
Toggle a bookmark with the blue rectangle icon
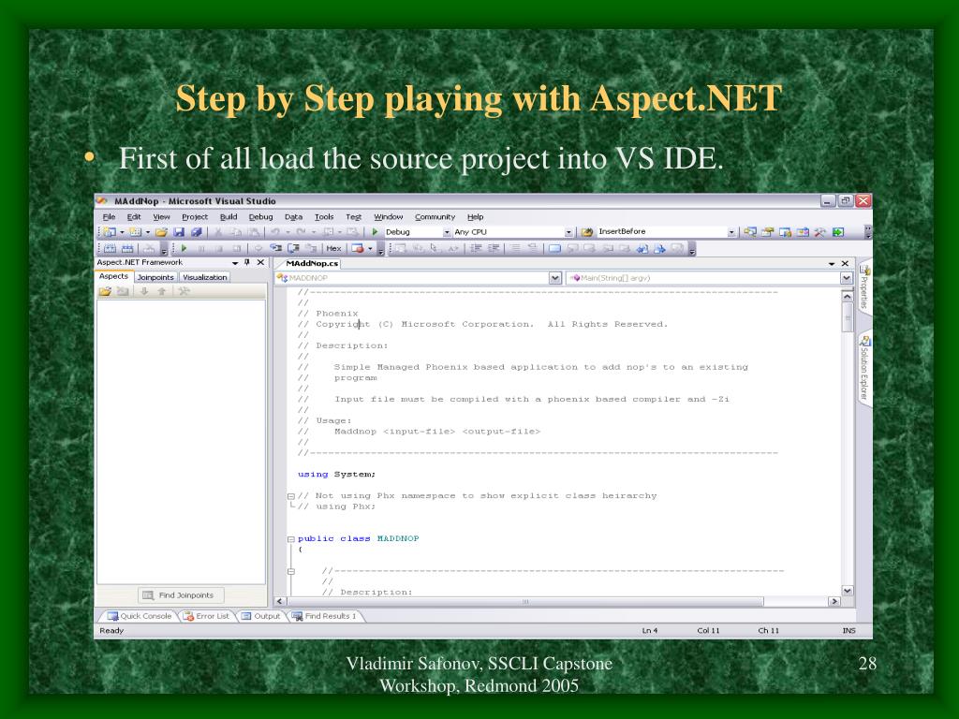click(x=554, y=248)
